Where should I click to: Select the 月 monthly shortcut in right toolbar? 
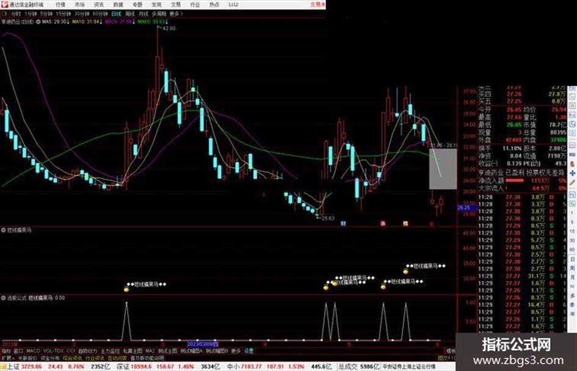pos(572,277)
